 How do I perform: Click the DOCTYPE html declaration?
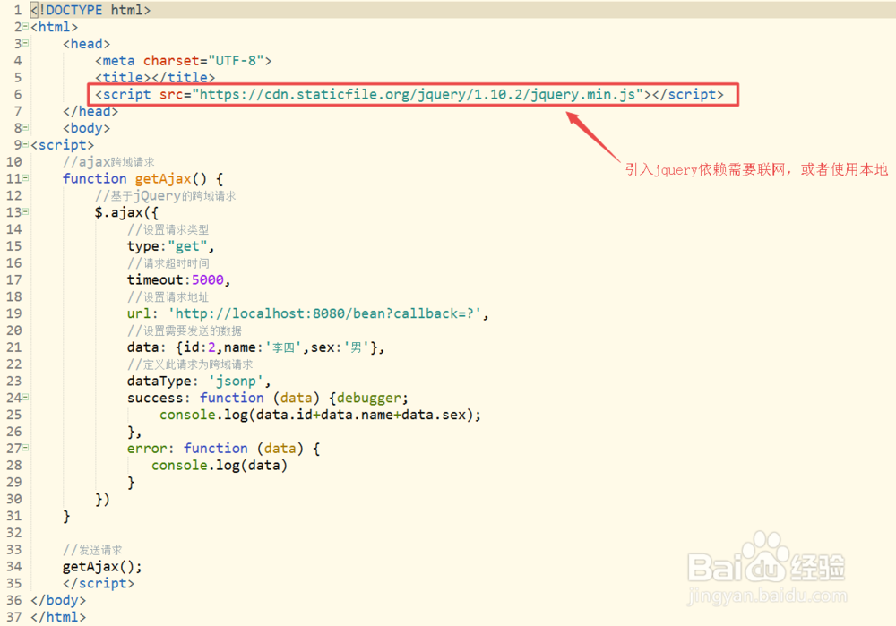click(x=90, y=10)
